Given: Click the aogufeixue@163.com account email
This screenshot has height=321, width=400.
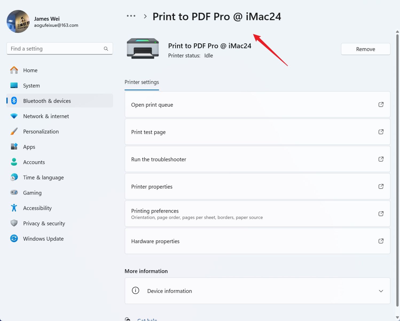Looking at the screenshot, I should coord(56,25).
